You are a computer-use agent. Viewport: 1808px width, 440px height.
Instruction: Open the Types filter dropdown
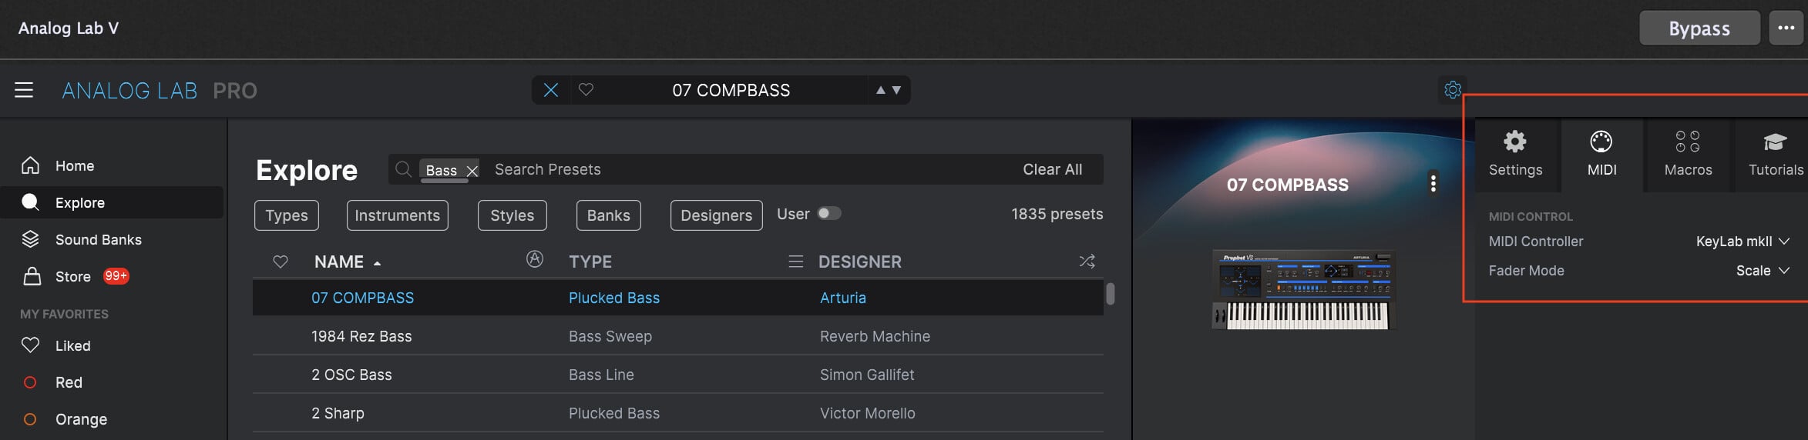click(x=287, y=215)
